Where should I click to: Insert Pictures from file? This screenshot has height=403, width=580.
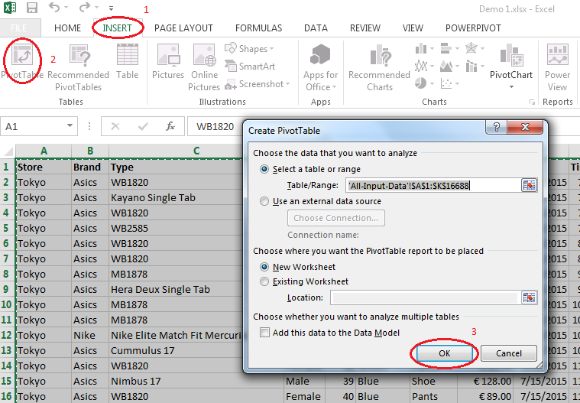coord(168,61)
